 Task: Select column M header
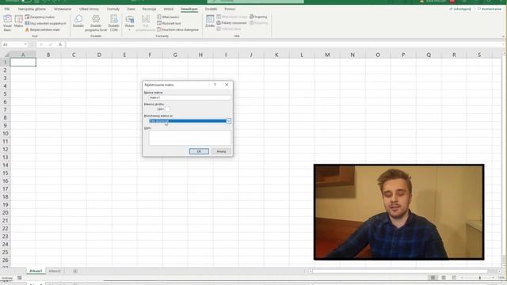327,55
